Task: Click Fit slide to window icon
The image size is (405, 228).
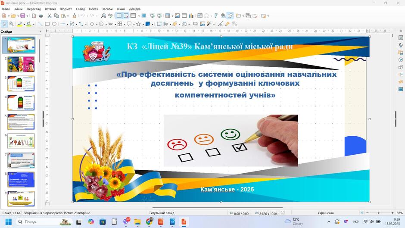Action: click(x=362, y=213)
